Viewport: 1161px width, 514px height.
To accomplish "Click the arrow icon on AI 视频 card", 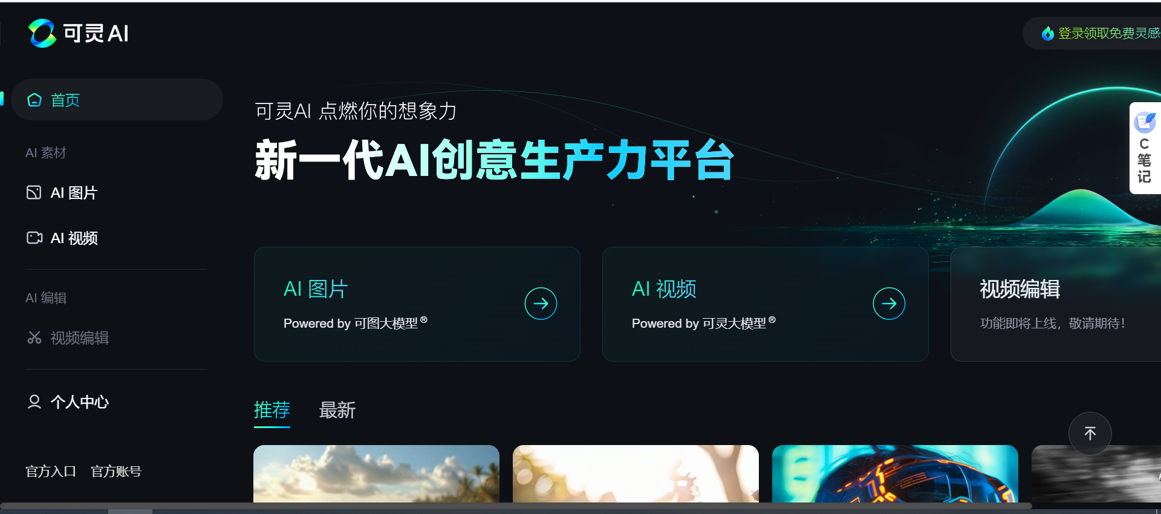I will (889, 304).
